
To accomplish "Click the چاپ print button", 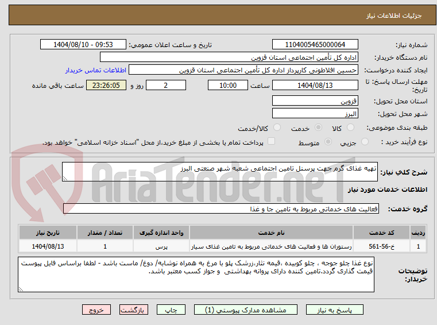I will tap(171, 309).
